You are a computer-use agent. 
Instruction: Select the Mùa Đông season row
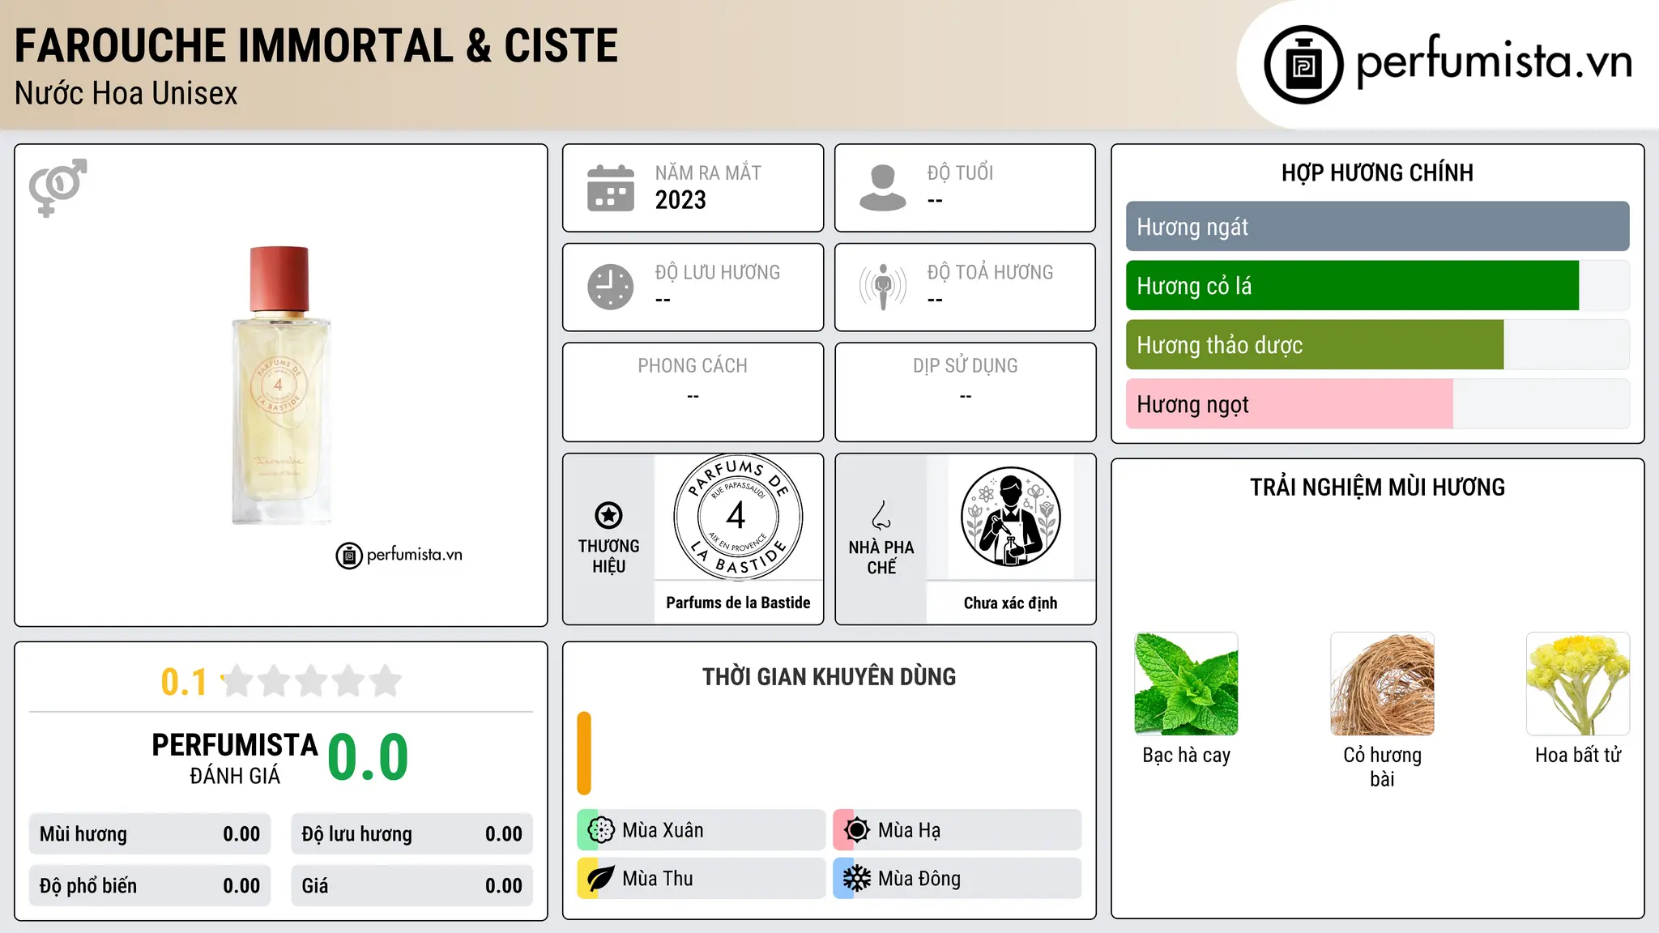point(957,878)
